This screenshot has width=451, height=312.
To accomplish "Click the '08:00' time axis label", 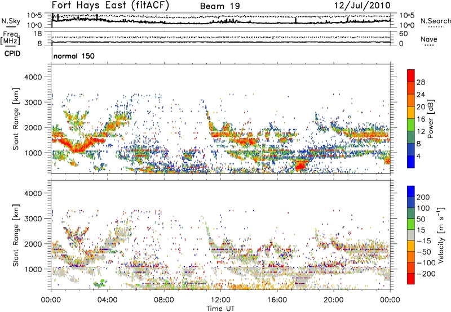I will click(x=164, y=300).
